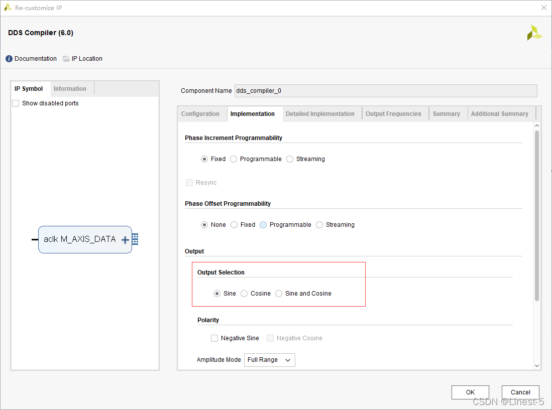Click the Cancel button
The image size is (552, 410).
(x=520, y=392)
